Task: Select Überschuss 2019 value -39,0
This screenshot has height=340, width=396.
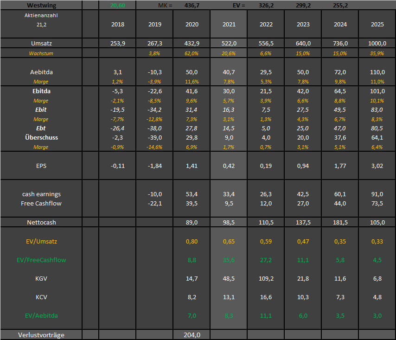Action: click(x=155, y=137)
